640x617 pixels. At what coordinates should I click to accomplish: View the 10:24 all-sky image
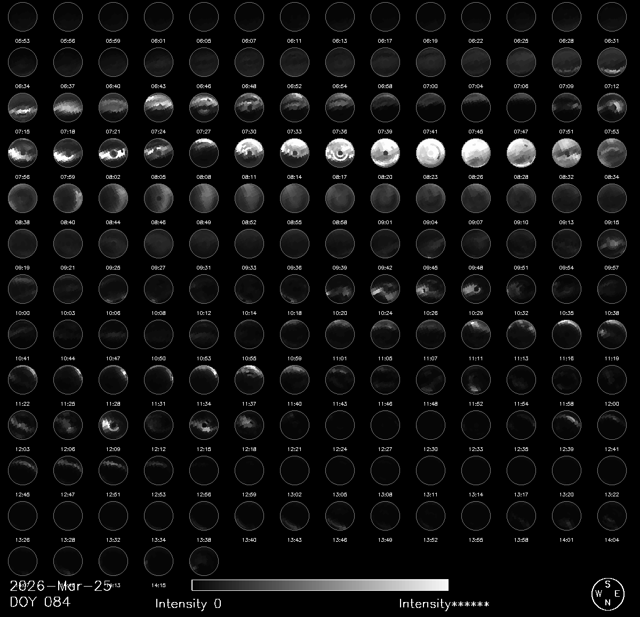point(385,288)
